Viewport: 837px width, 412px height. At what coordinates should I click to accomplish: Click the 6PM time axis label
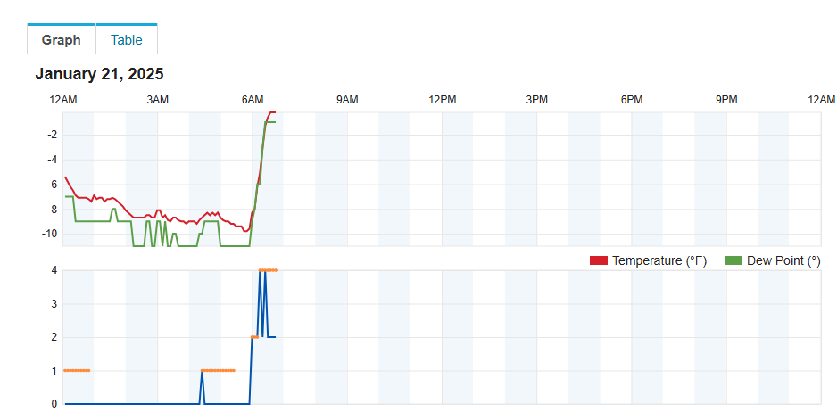632,100
